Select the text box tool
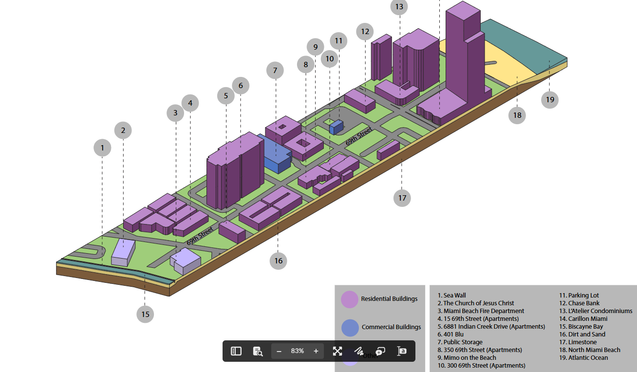Viewport: 637px width, 372px height. pyautogui.click(x=402, y=351)
